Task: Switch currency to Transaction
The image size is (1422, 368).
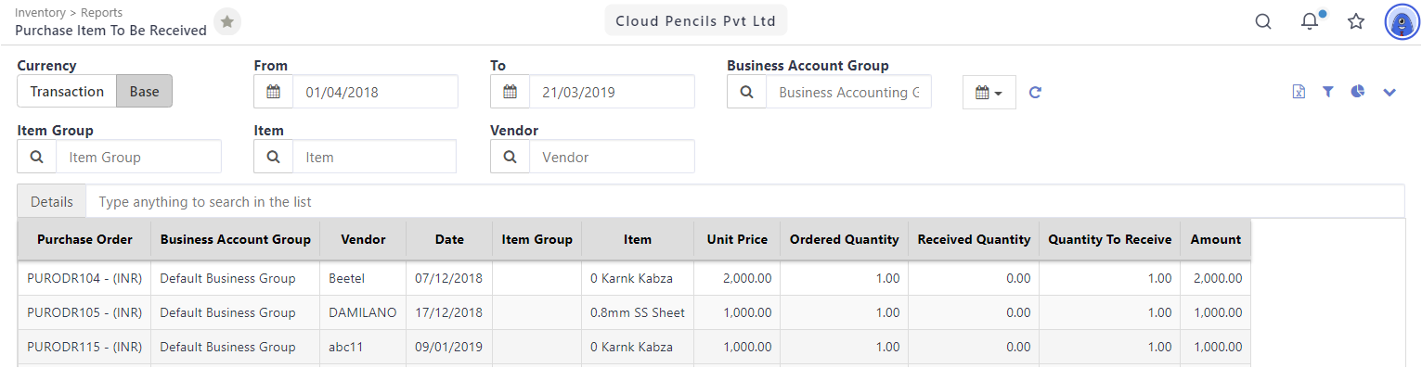Action: pos(67,92)
